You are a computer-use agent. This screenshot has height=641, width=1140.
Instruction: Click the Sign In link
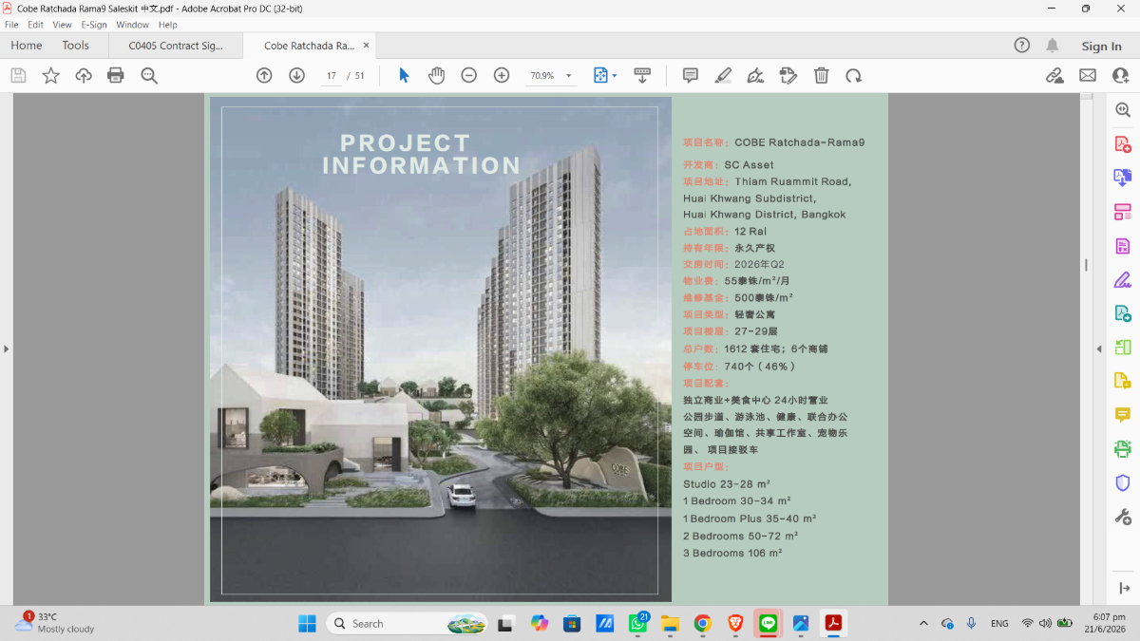(1101, 46)
